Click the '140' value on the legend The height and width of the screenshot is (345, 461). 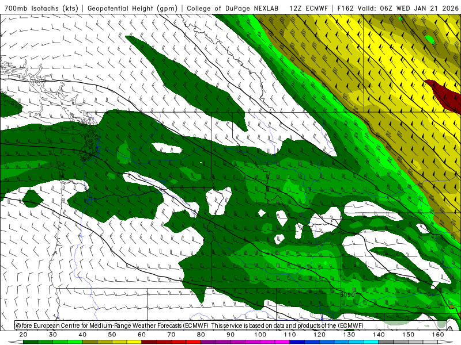click(x=379, y=335)
